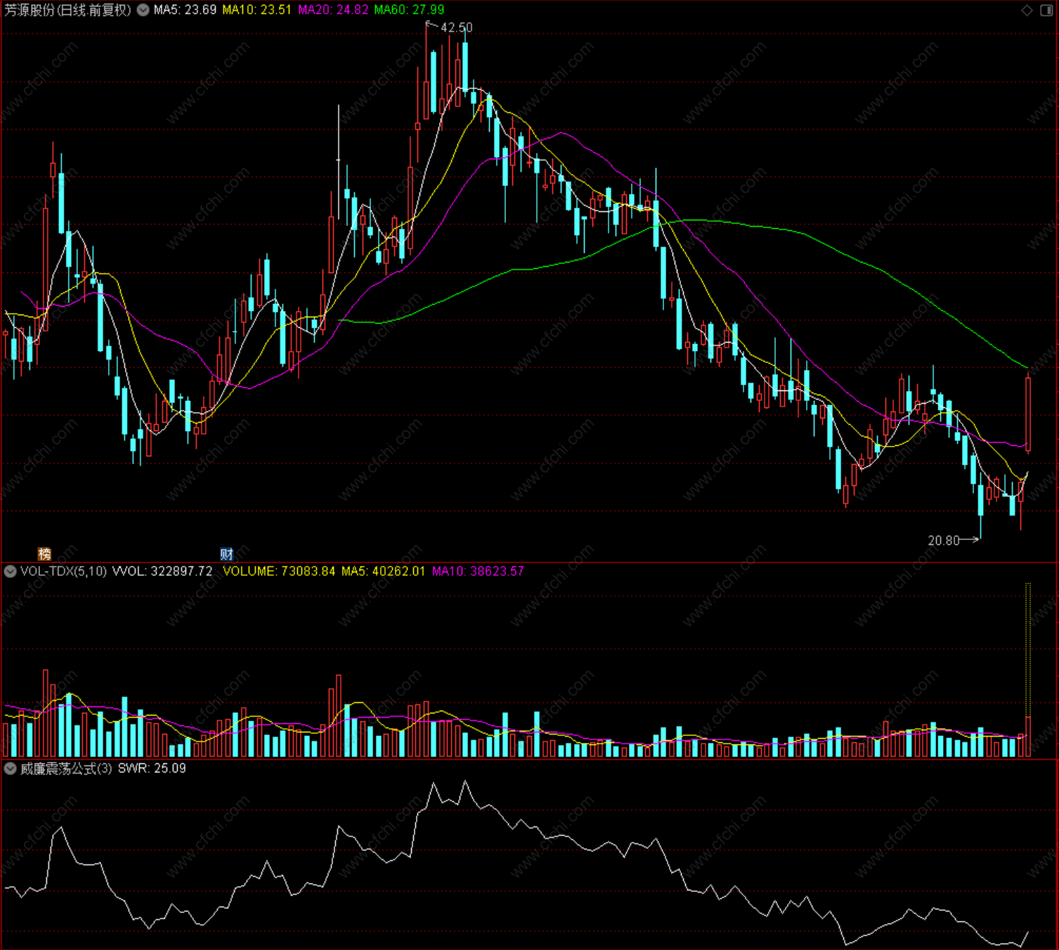
Task: Open the dropdown arrow beside 芳源股份 title
Action: click(143, 10)
